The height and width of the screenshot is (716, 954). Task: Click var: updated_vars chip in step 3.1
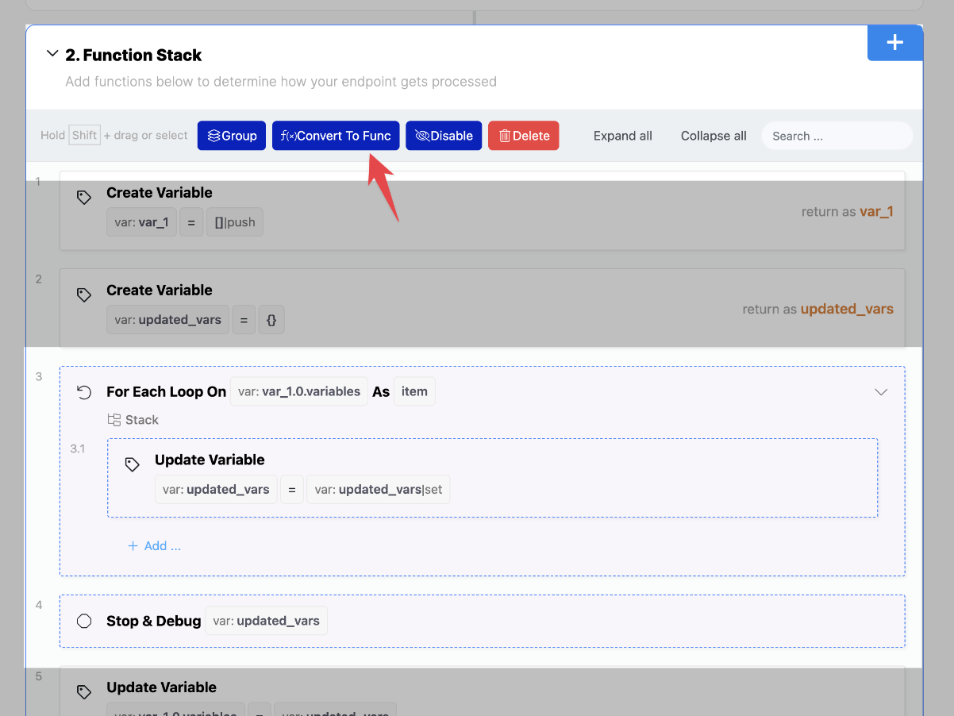point(216,490)
